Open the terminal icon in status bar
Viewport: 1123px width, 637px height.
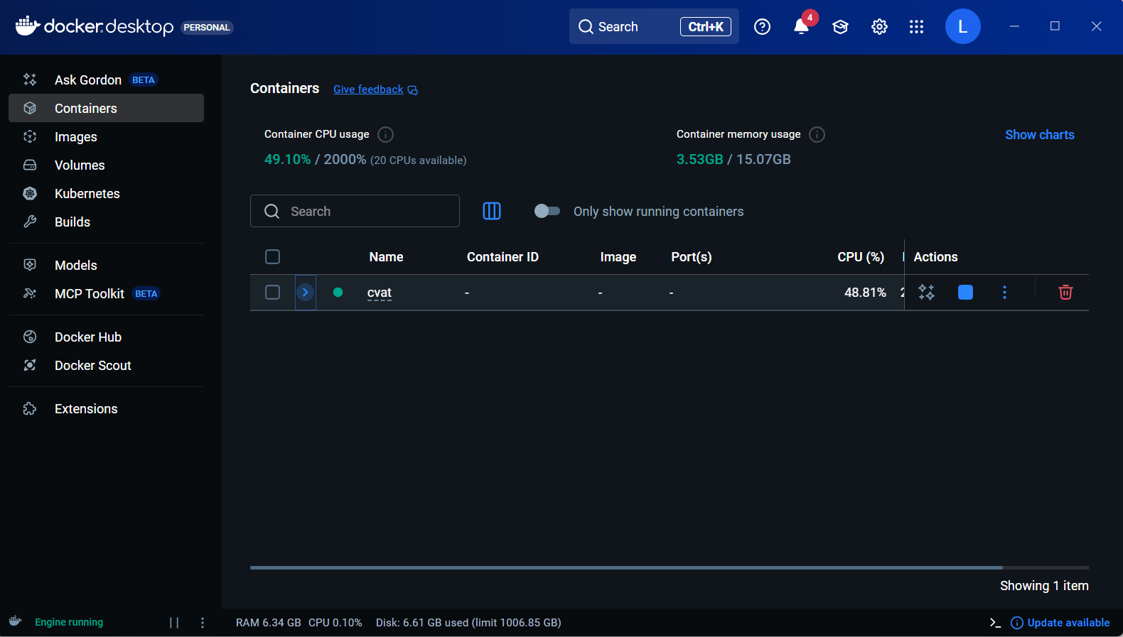pos(995,623)
